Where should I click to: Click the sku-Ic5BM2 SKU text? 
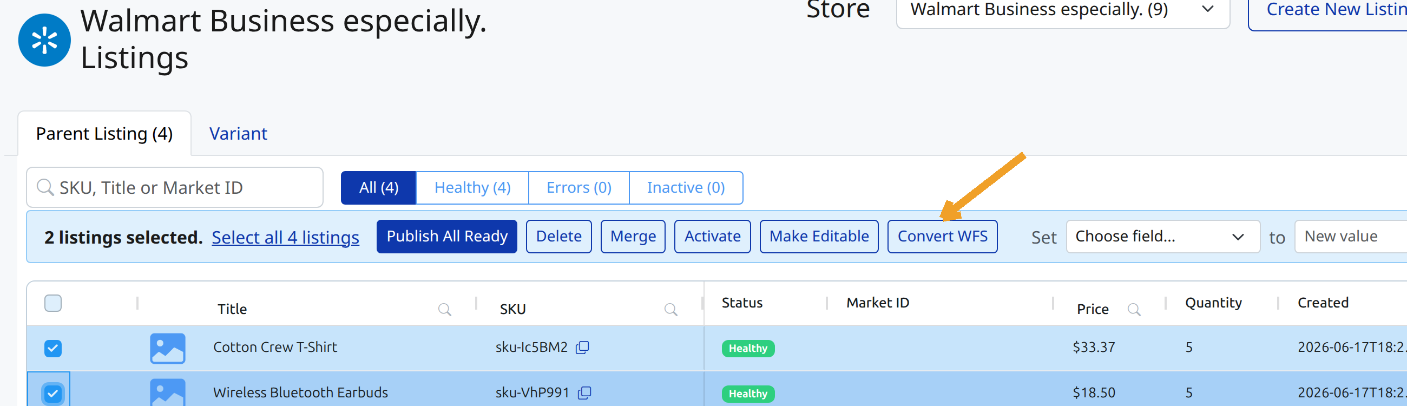pyautogui.click(x=531, y=347)
